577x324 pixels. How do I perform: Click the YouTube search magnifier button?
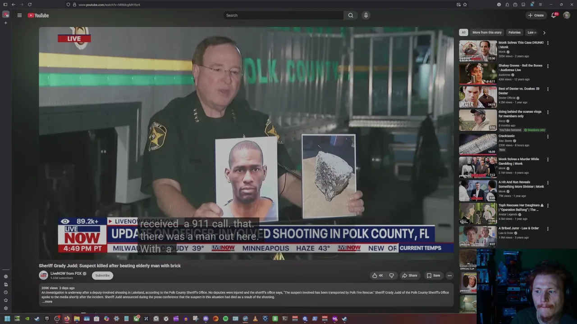[351, 15]
